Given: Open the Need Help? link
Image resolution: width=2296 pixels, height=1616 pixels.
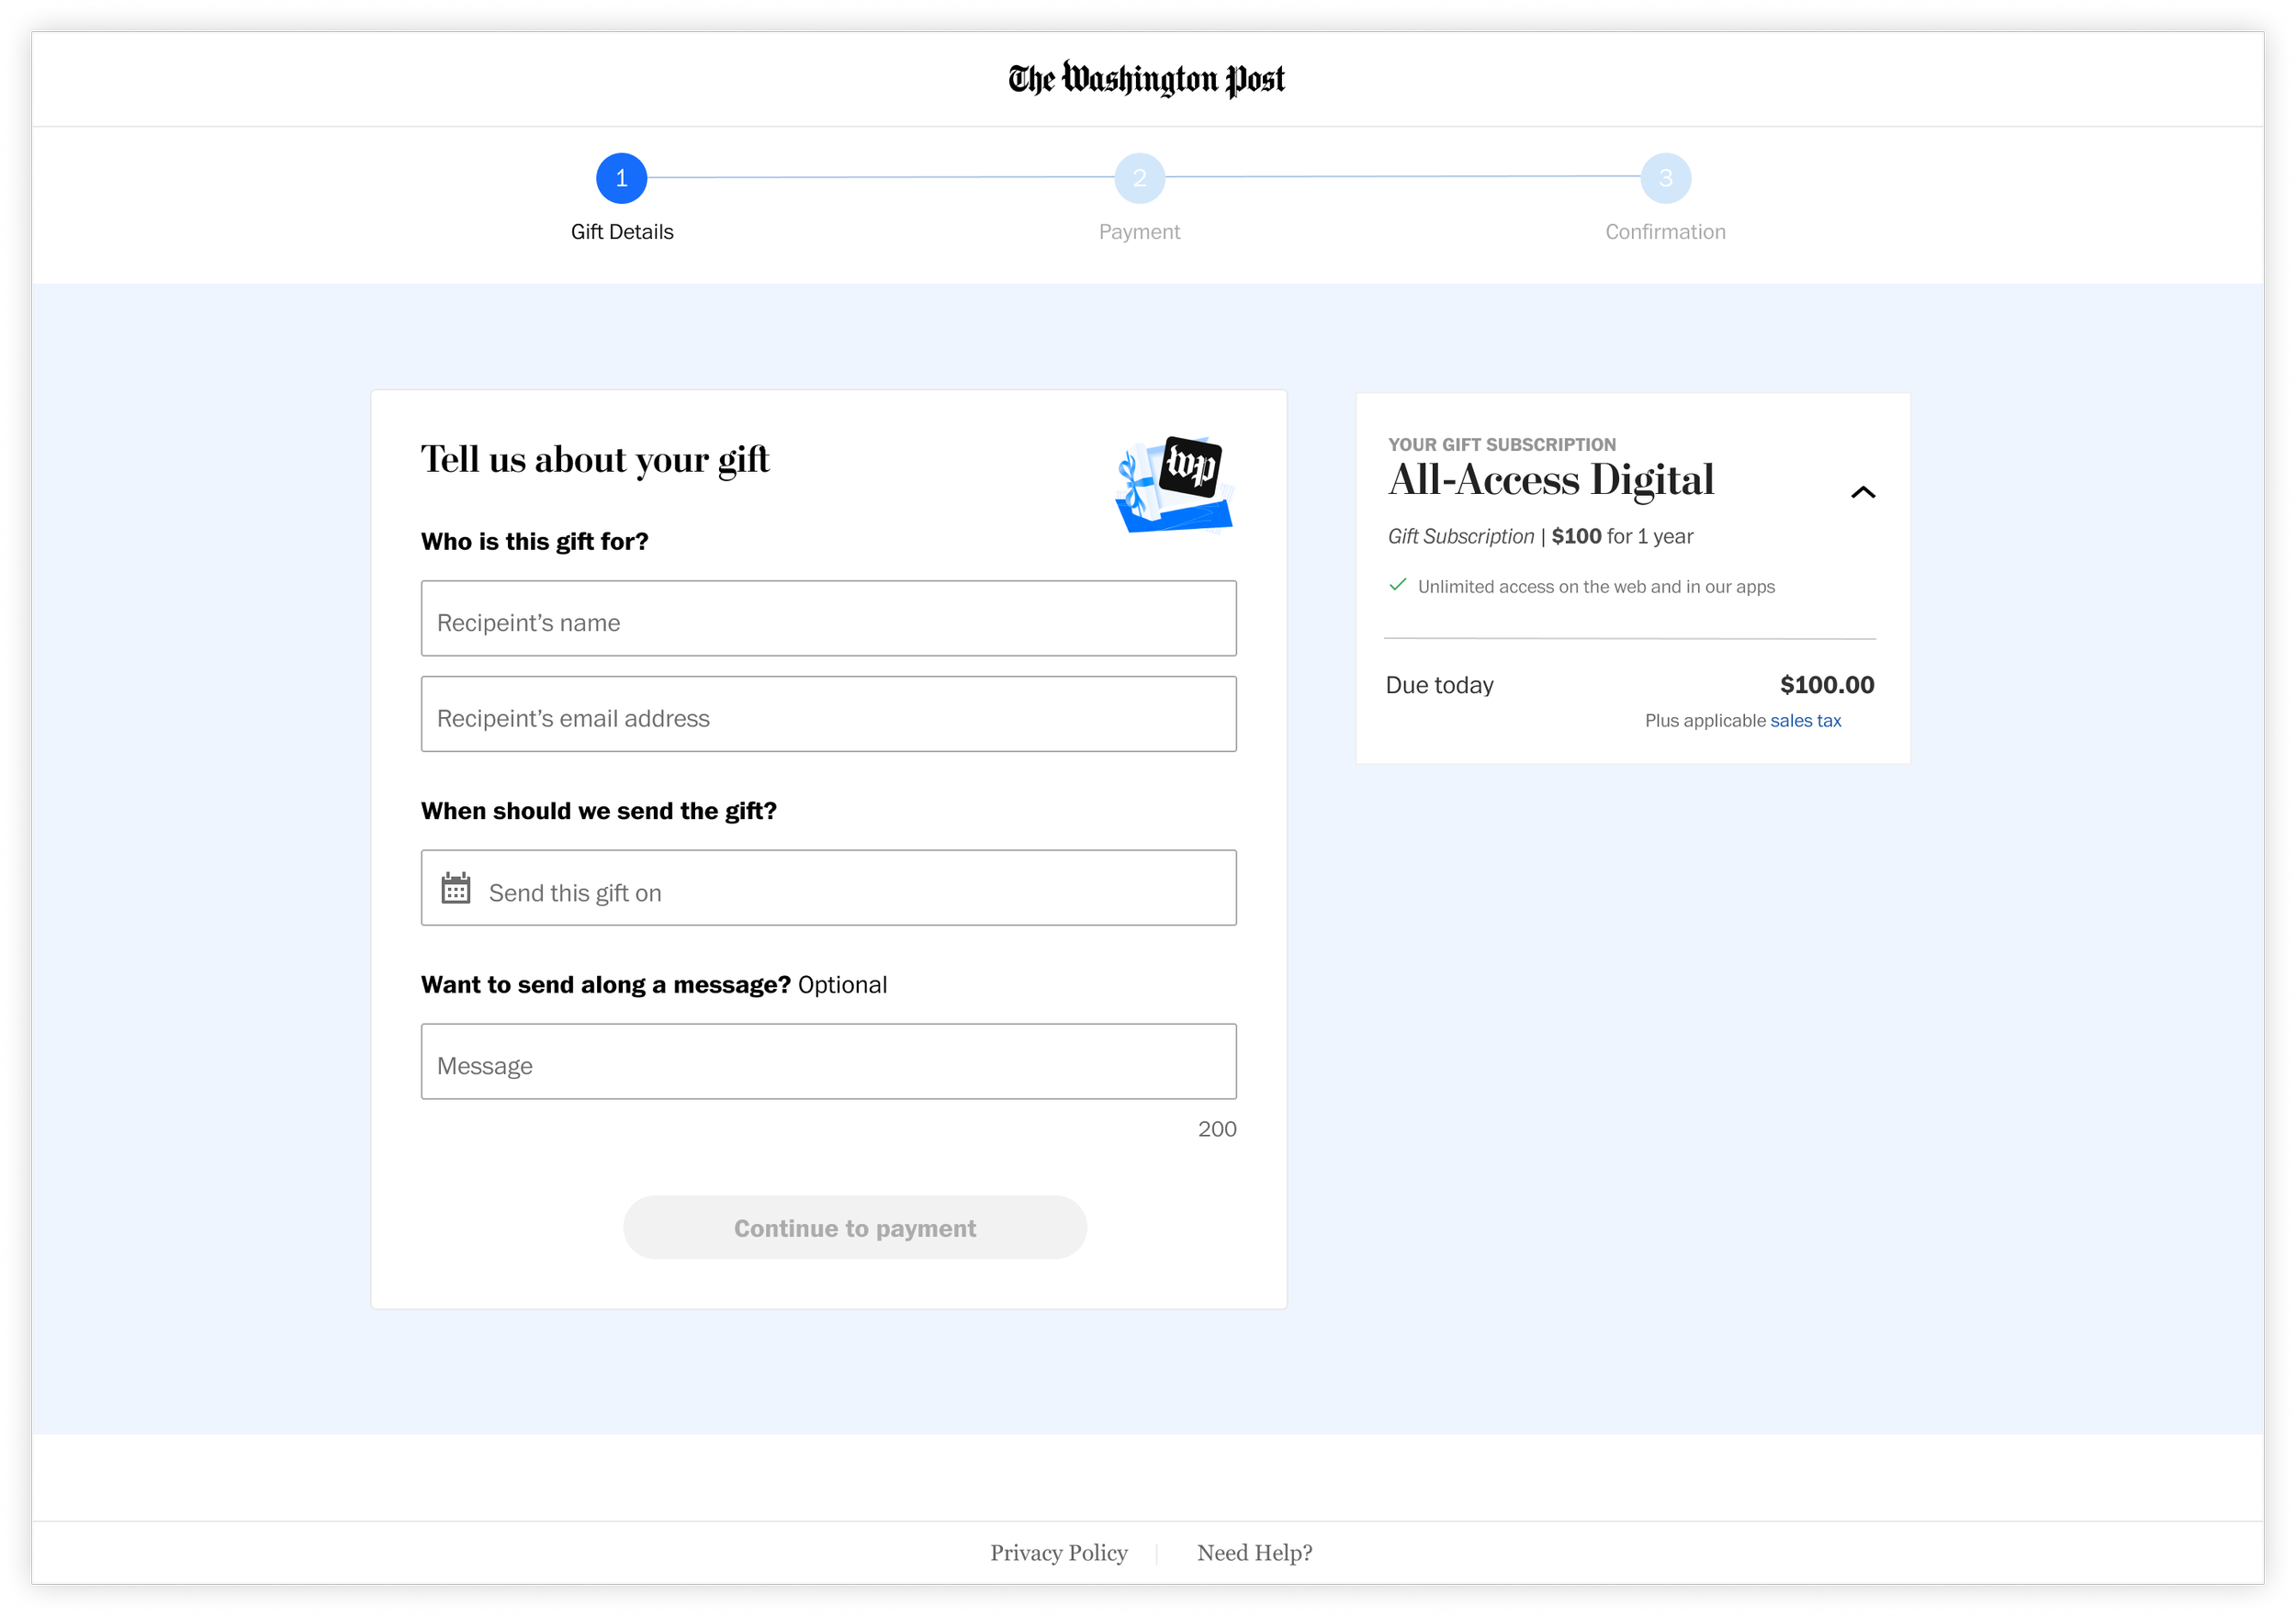Looking at the screenshot, I should tap(1255, 1553).
